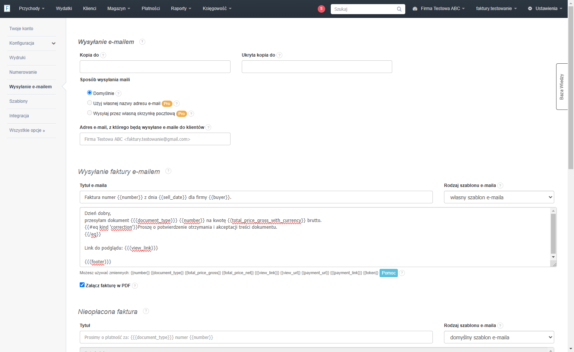The image size is (574, 352).
Task: Click help icon next to Pomoc button
Action: point(402,273)
